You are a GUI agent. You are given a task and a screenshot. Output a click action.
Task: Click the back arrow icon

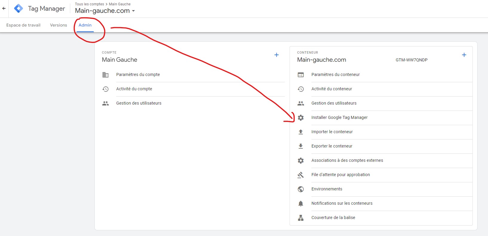pos(4,8)
